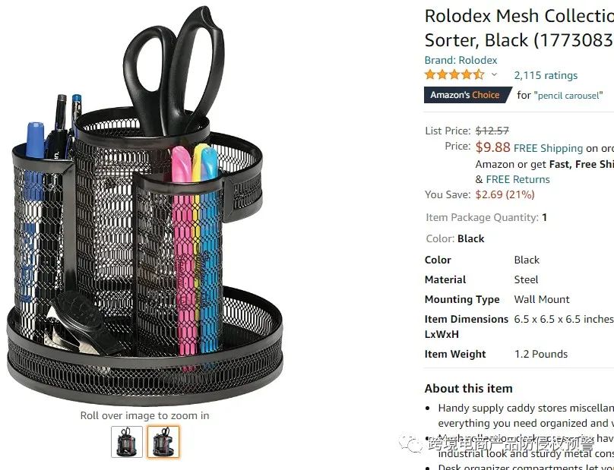This screenshot has height=470, width=614.
Task: Select the highlighted second product thumbnail
Action: click(163, 441)
